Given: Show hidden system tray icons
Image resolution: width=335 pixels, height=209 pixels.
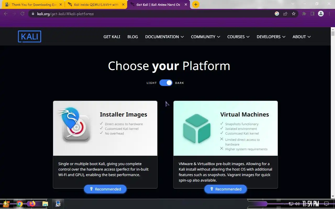Looking at the screenshot, I should click(285, 204).
